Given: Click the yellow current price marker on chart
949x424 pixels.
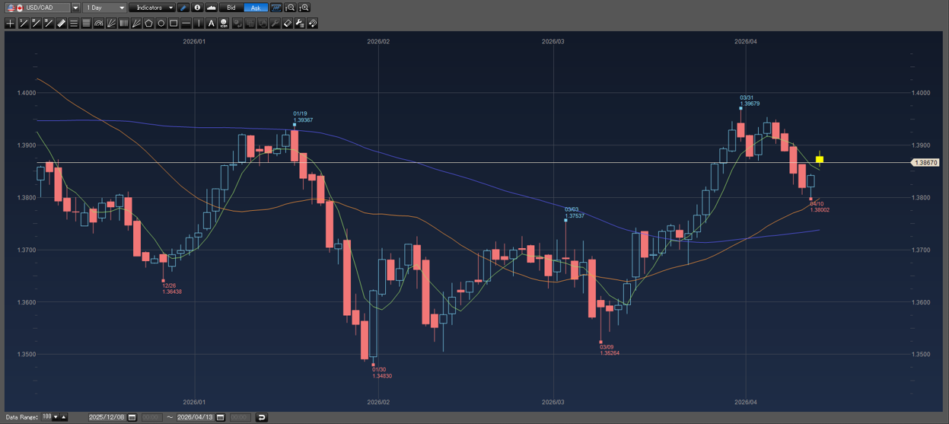Looking at the screenshot, I should point(820,160).
